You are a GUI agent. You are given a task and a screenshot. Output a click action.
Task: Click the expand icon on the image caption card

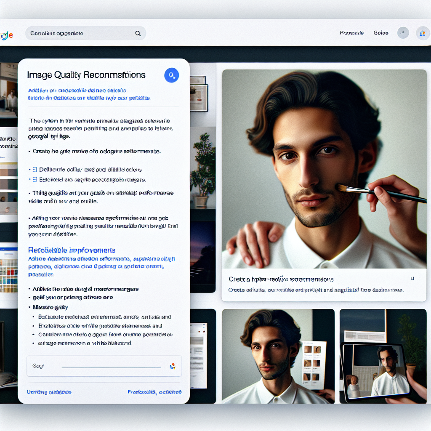pos(412,278)
